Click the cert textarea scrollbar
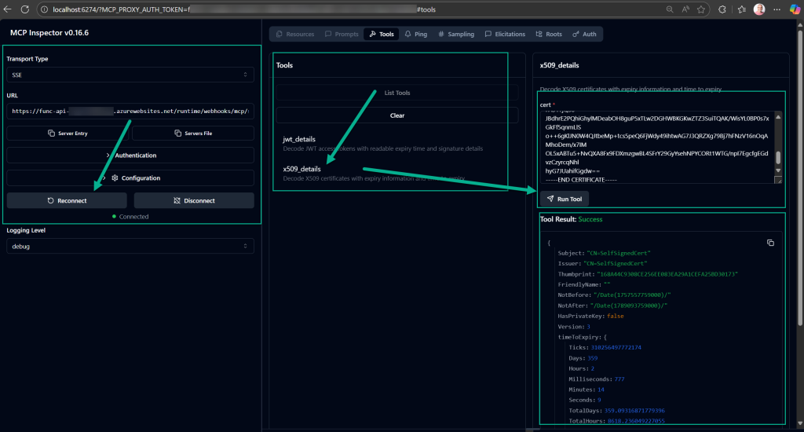The width and height of the screenshot is (804, 432). [778, 156]
